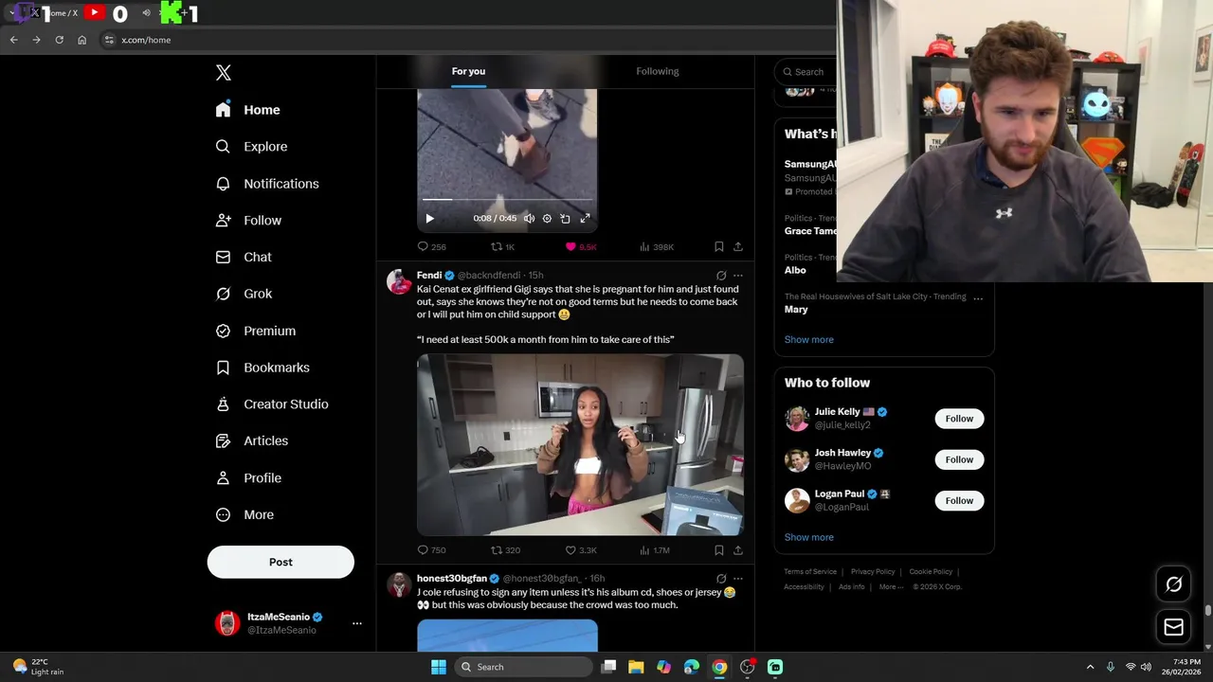Reload the page in the browser
1213x682 pixels.
click(x=59, y=40)
